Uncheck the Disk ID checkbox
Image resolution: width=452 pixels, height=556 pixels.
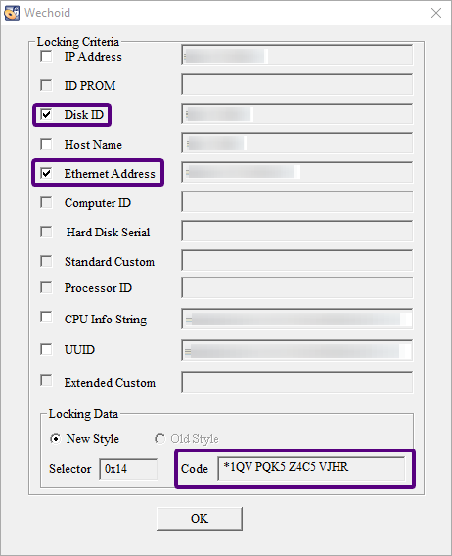[46, 114]
